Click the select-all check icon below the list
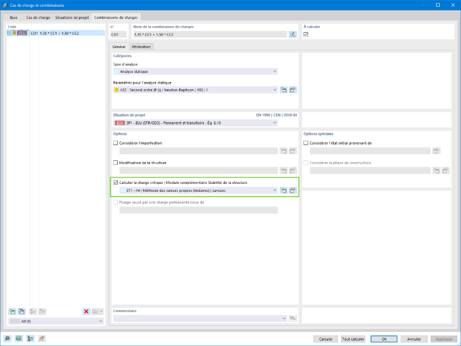The image size is (461, 346). 33,311
